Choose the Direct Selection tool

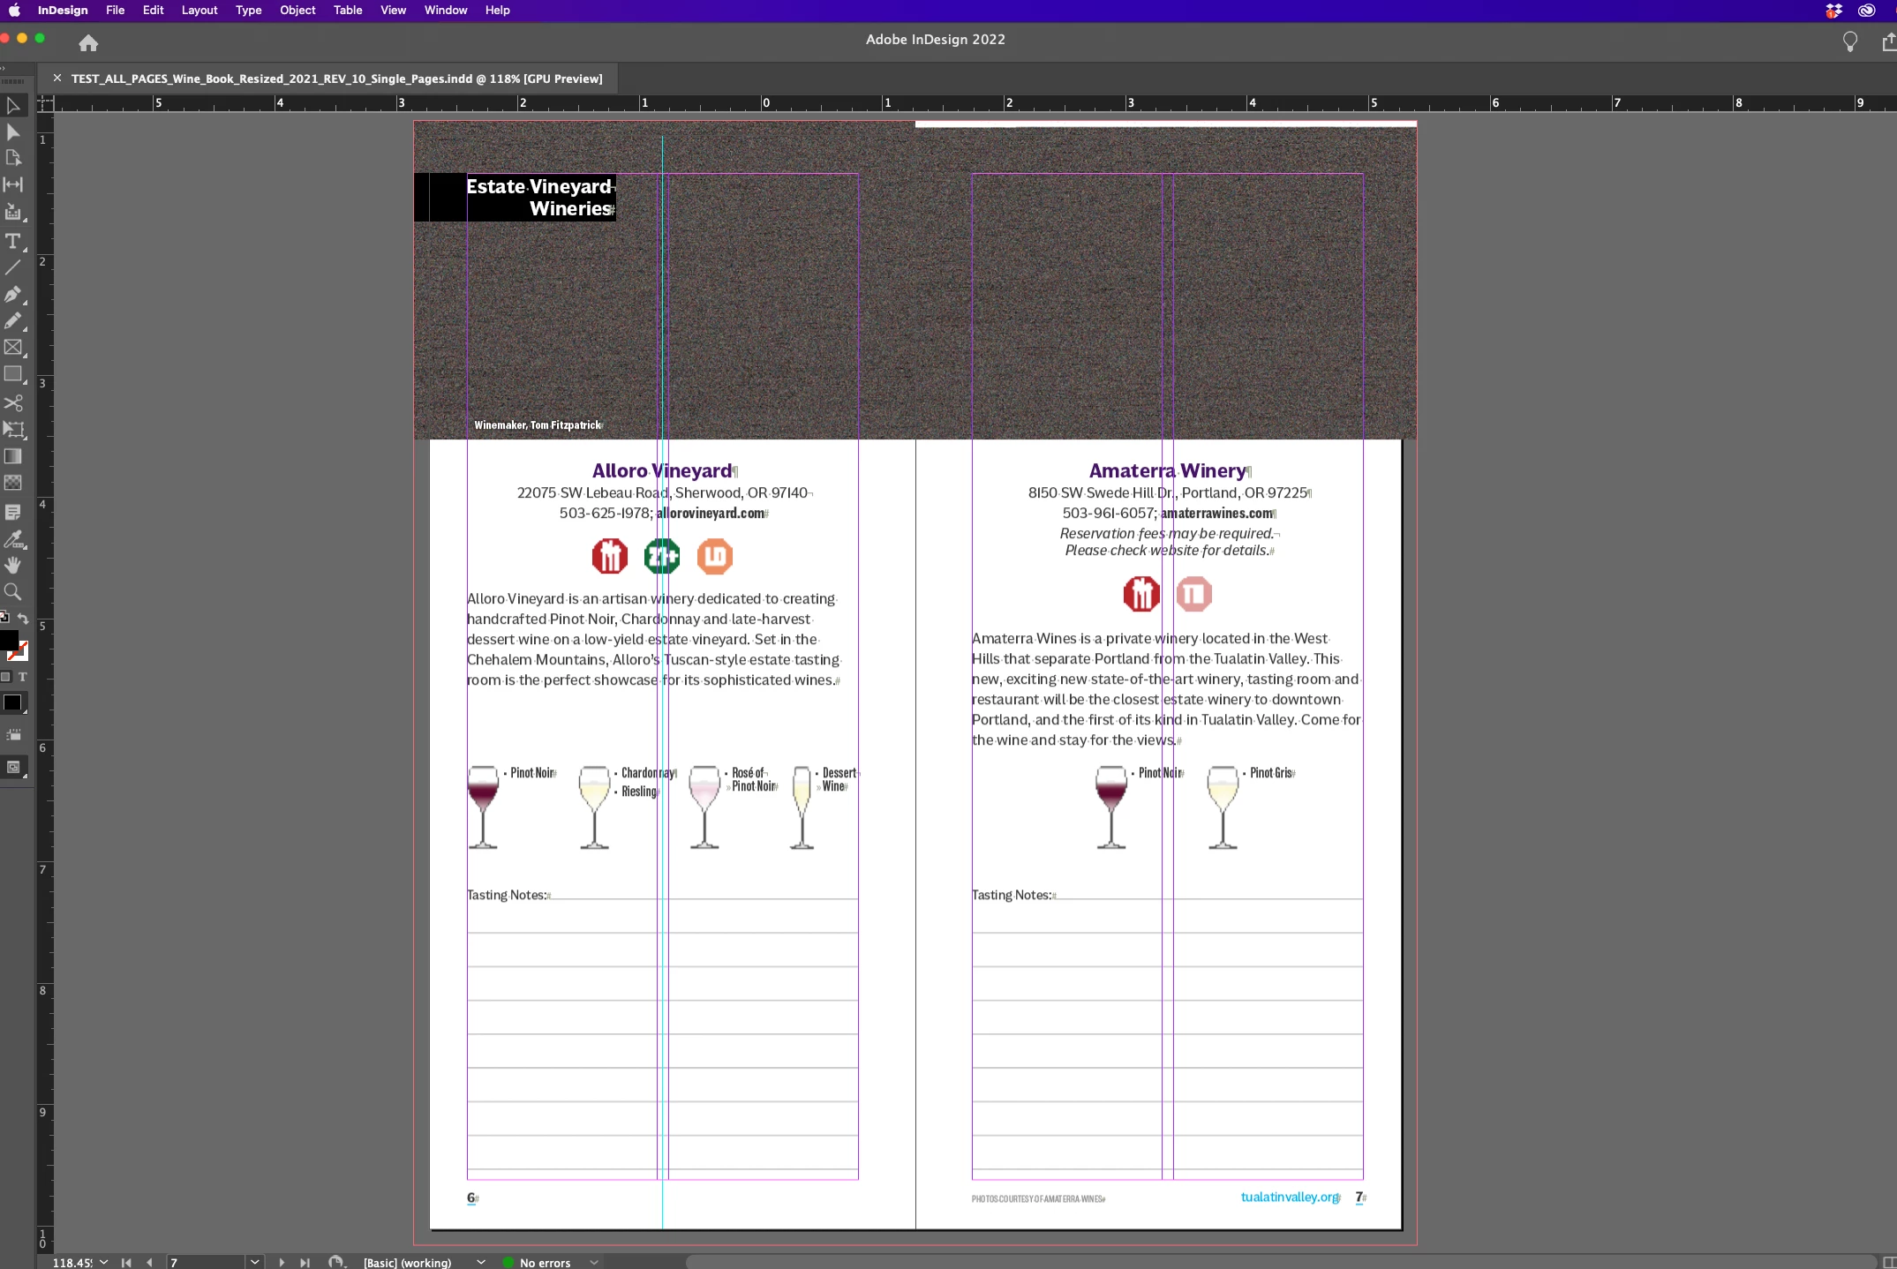pyautogui.click(x=13, y=132)
